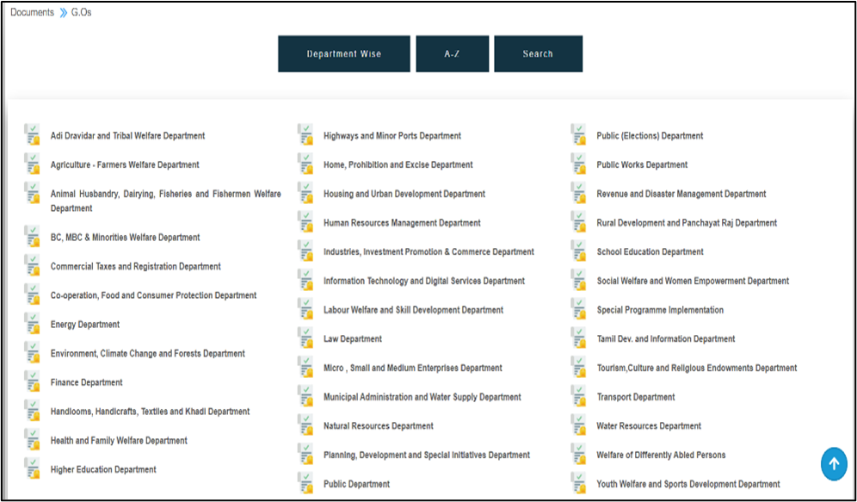Image resolution: width=857 pixels, height=502 pixels.
Task: Open Co-operation, Food and Consumer Protection Department
Action: [153, 295]
